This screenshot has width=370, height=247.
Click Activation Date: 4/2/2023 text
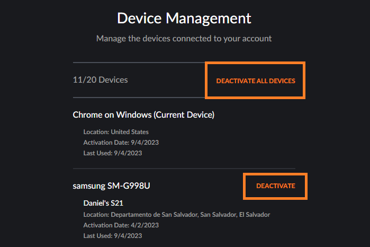[x=121, y=225]
